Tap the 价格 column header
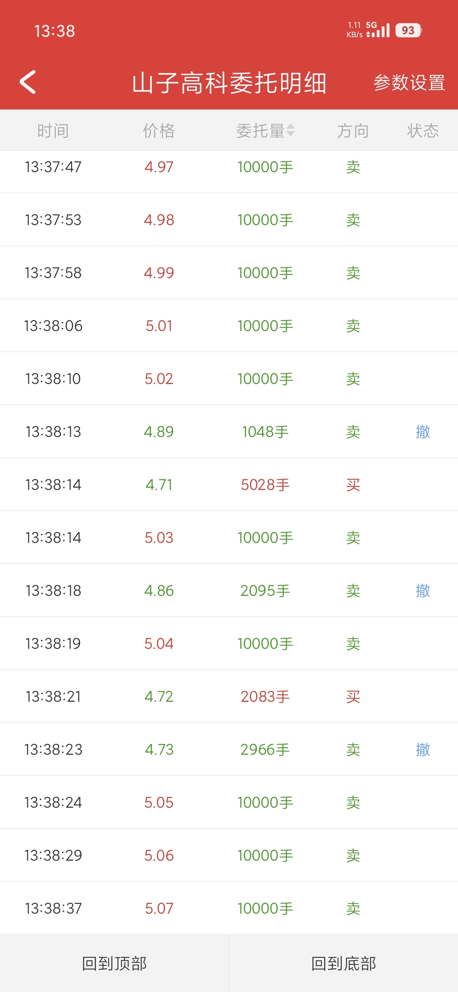This screenshot has height=992, width=458. (159, 131)
